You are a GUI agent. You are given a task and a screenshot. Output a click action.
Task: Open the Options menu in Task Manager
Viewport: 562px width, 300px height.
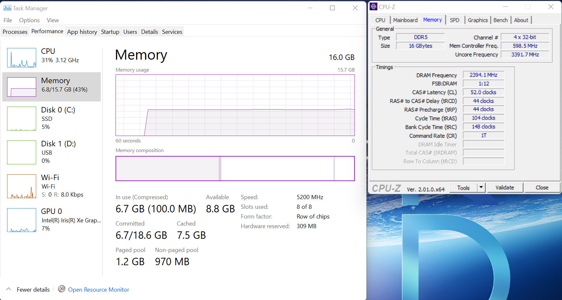pyautogui.click(x=29, y=20)
